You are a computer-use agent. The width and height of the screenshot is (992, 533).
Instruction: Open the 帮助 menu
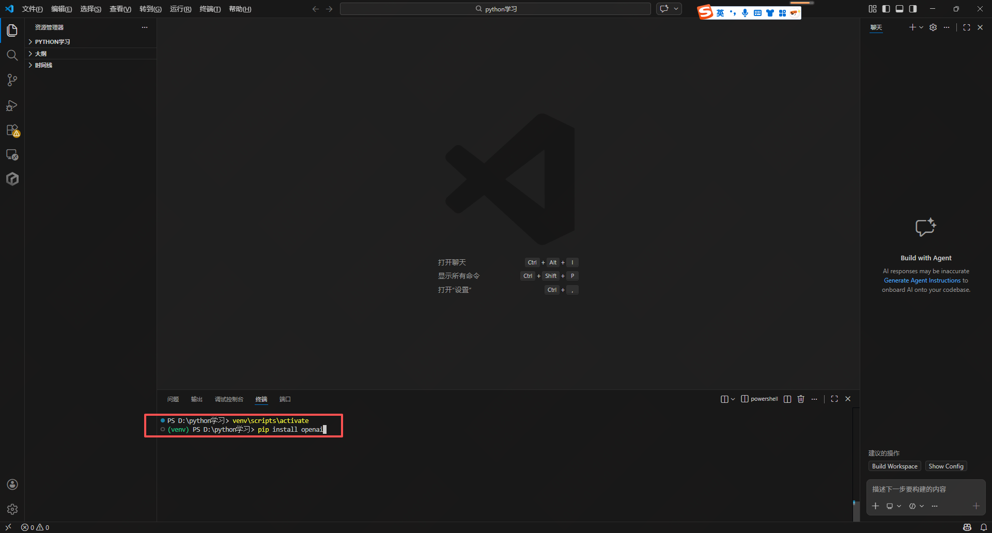240,9
